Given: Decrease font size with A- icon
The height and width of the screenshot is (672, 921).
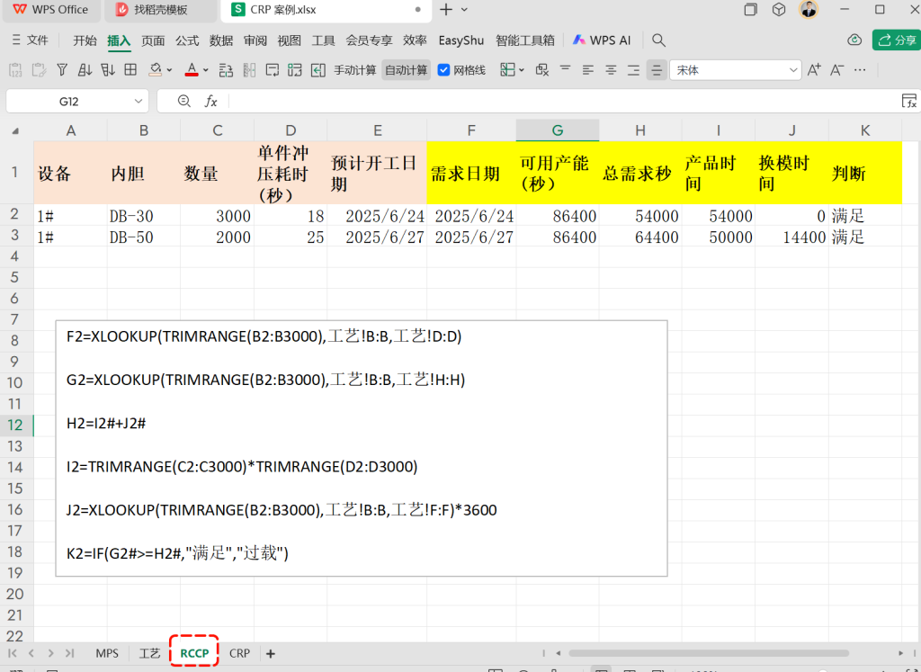Looking at the screenshot, I should coord(837,70).
